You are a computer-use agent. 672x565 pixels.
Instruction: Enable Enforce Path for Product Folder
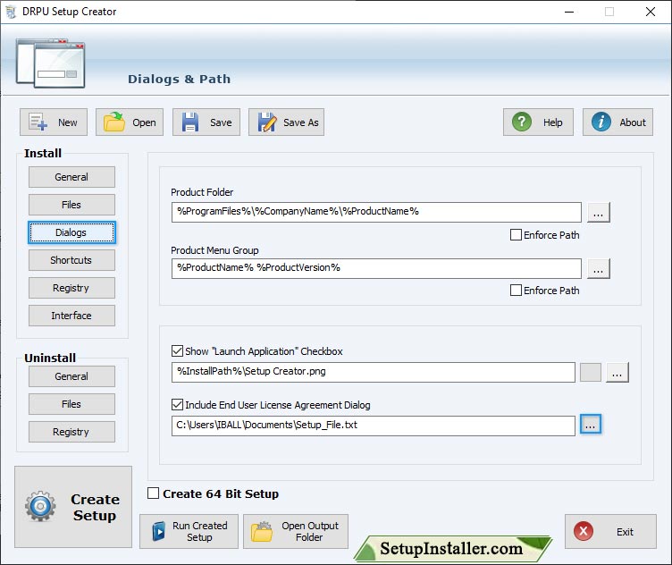(x=516, y=235)
